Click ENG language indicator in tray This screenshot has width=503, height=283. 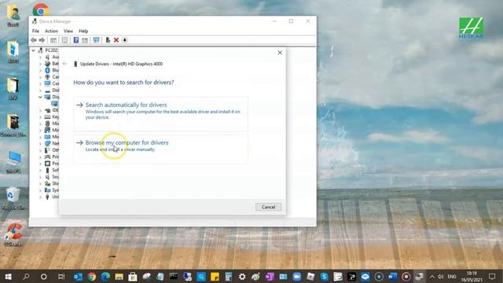tap(452, 277)
